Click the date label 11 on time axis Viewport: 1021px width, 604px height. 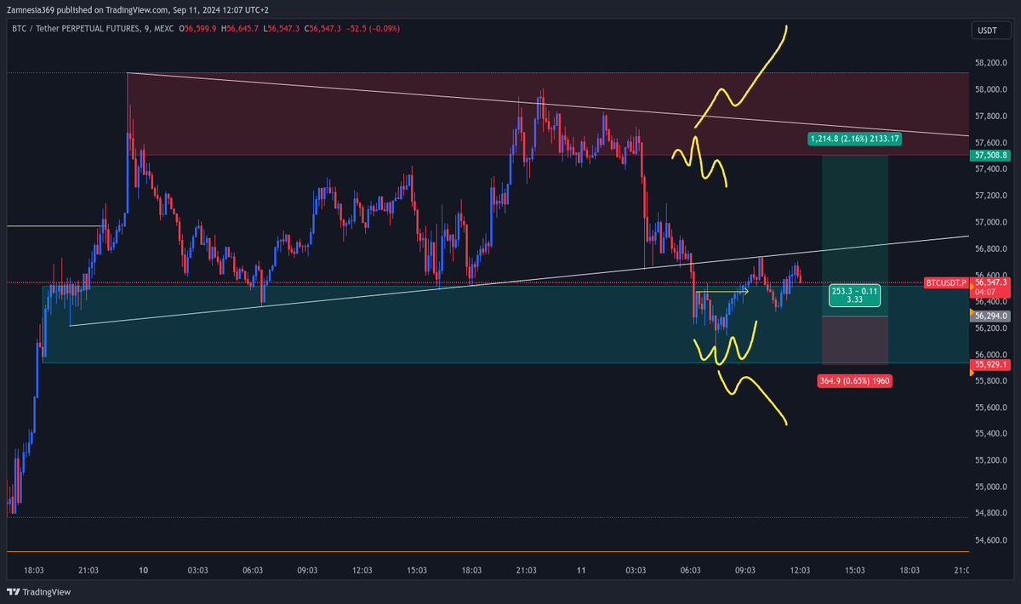(581, 570)
